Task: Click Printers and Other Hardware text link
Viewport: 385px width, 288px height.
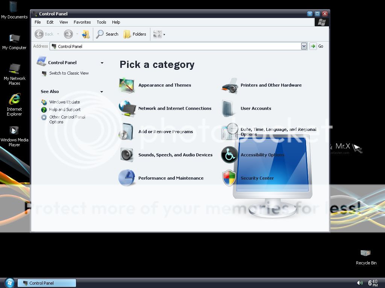Action: [271, 85]
